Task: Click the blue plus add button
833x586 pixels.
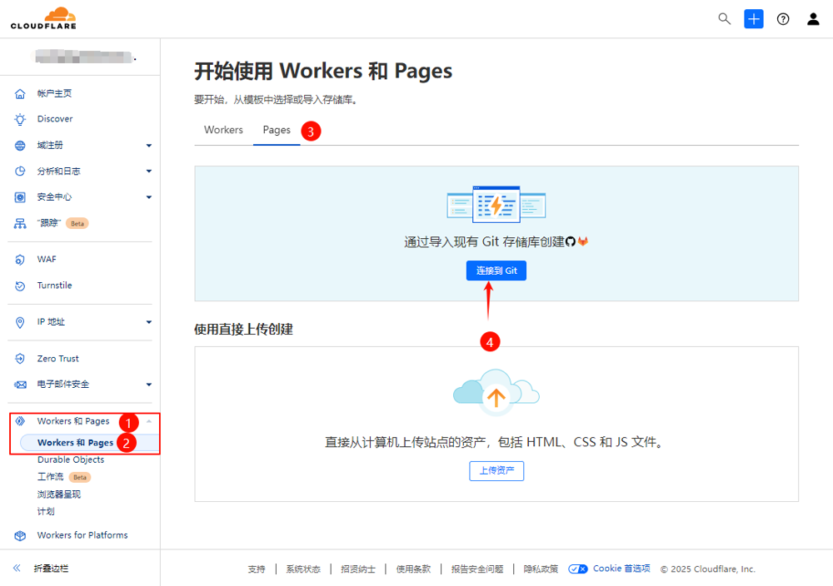Action: click(x=754, y=19)
